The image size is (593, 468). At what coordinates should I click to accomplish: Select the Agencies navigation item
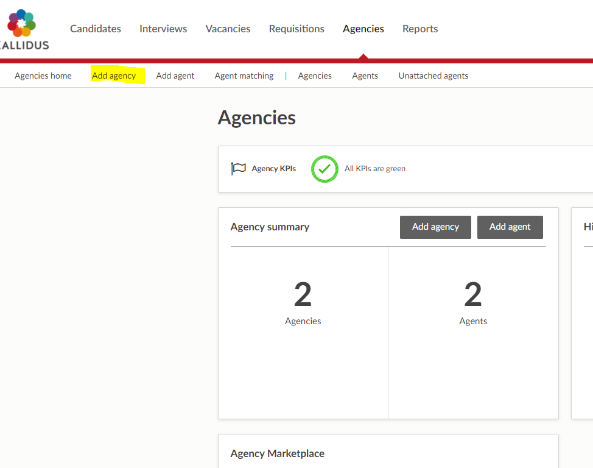pyautogui.click(x=363, y=29)
